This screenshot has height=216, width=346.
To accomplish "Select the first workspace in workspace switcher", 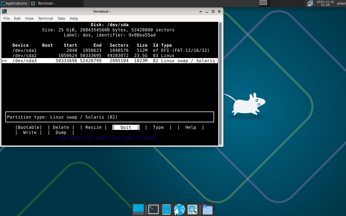I will [263, 3].
